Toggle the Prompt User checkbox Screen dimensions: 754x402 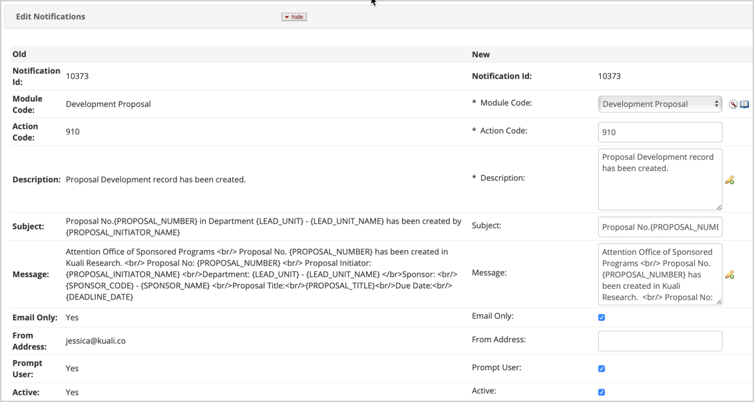click(x=602, y=369)
